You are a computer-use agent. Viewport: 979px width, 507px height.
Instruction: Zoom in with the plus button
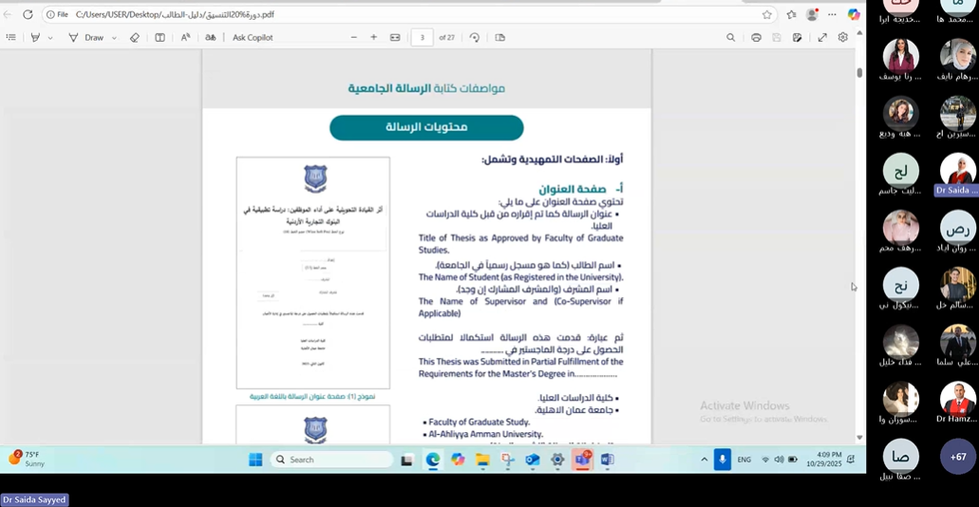pos(373,38)
